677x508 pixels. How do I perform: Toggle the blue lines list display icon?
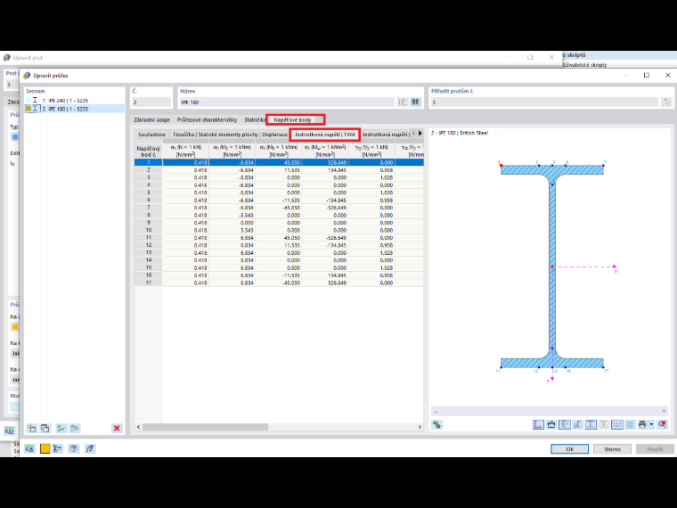(630, 424)
